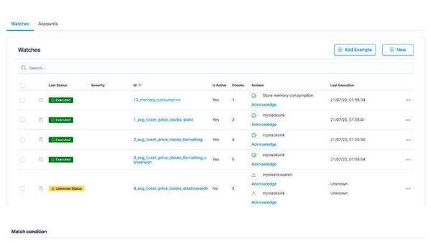Sort by the Last Status column
This screenshot has width=431, height=243.
[58, 85]
